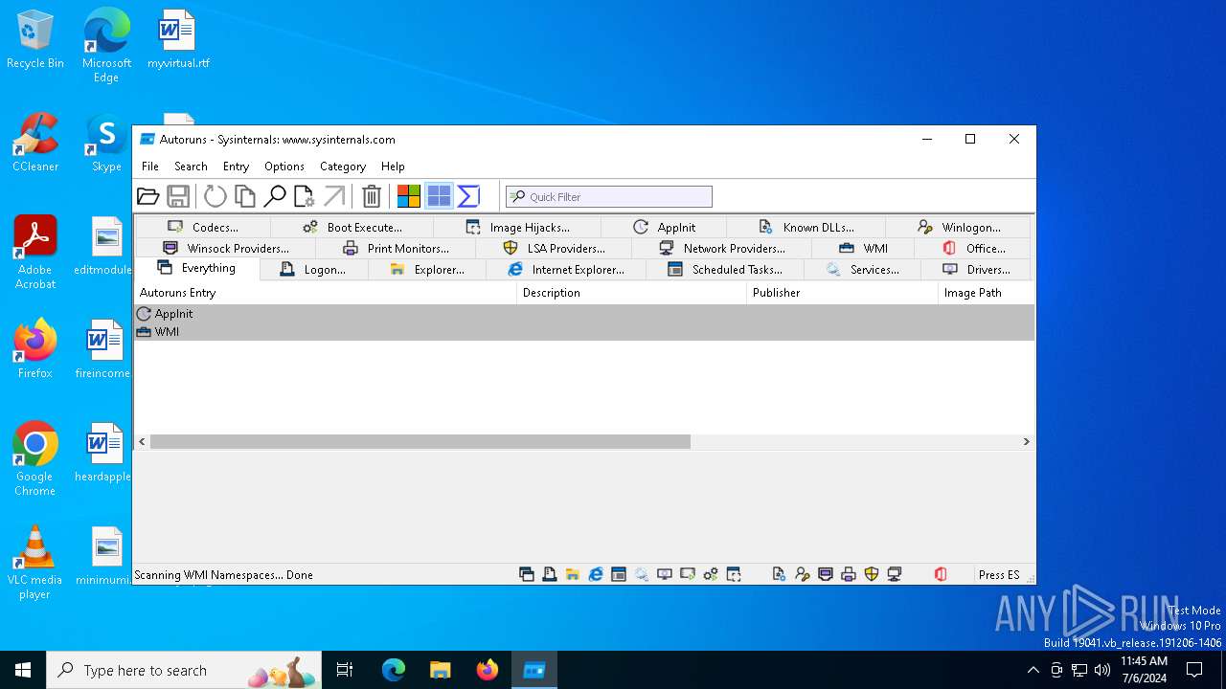Select the Everything tab

[196, 268]
